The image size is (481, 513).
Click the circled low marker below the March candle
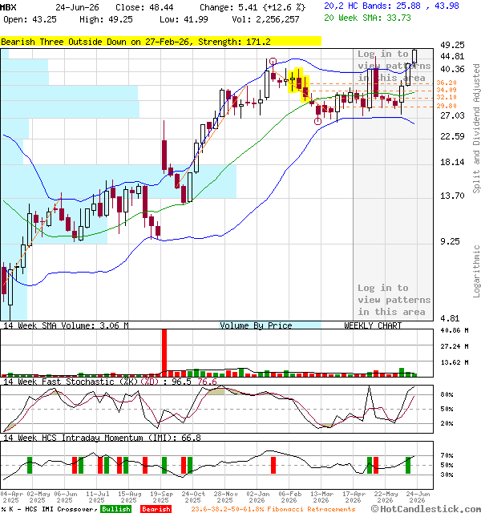point(317,121)
